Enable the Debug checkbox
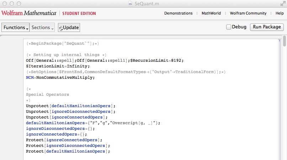This screenshot has height=160, width=287. pos(229,27)
